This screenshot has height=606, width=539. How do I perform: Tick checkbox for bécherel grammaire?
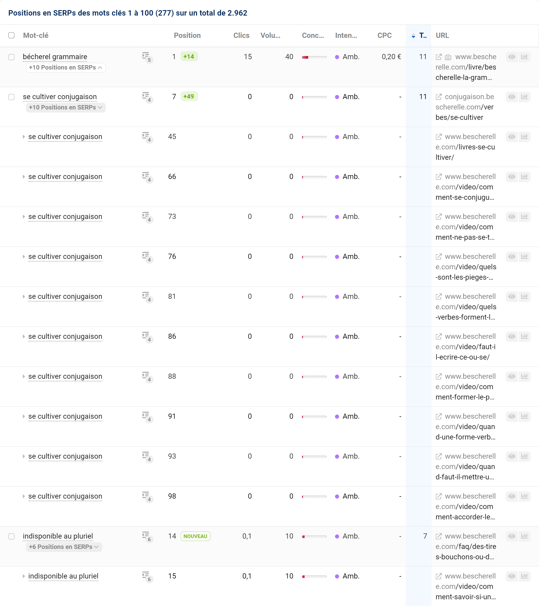[12, 57]
